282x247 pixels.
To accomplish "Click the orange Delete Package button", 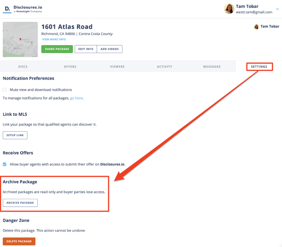I will 19,242.
